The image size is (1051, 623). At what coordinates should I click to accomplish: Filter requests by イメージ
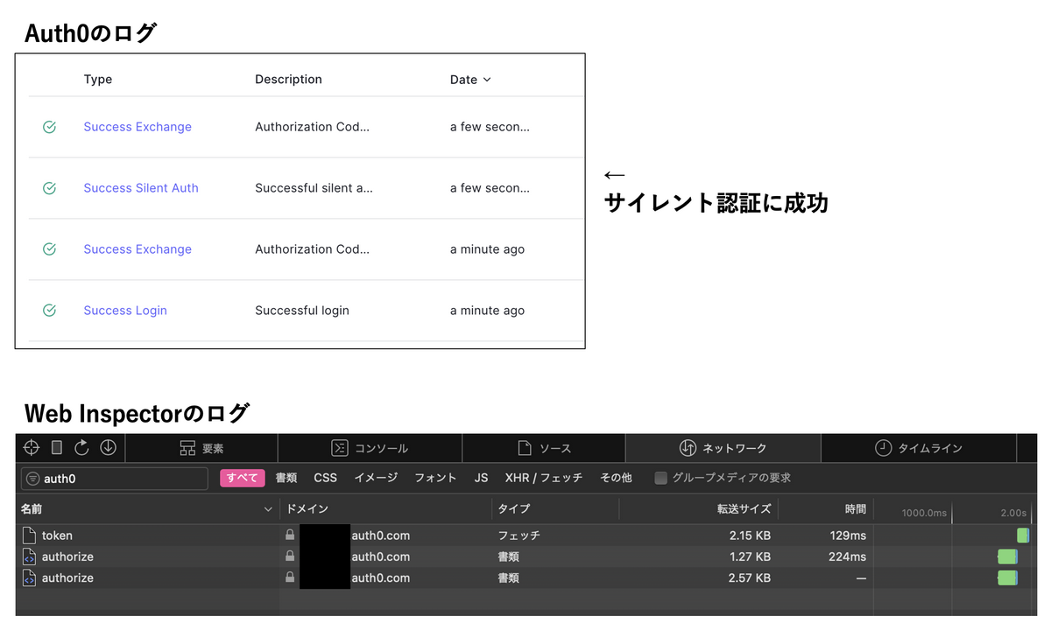tap(376, 478)
